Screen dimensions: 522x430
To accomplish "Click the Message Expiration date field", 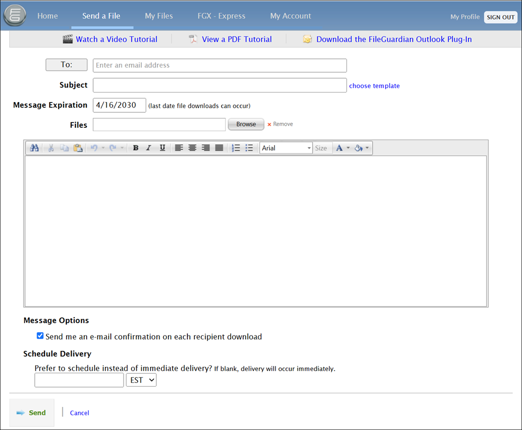I will click(x=119, y=105).
